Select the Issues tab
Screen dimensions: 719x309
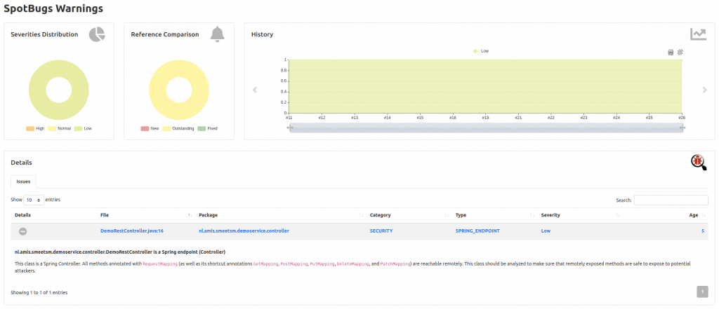tap(23, 181)
